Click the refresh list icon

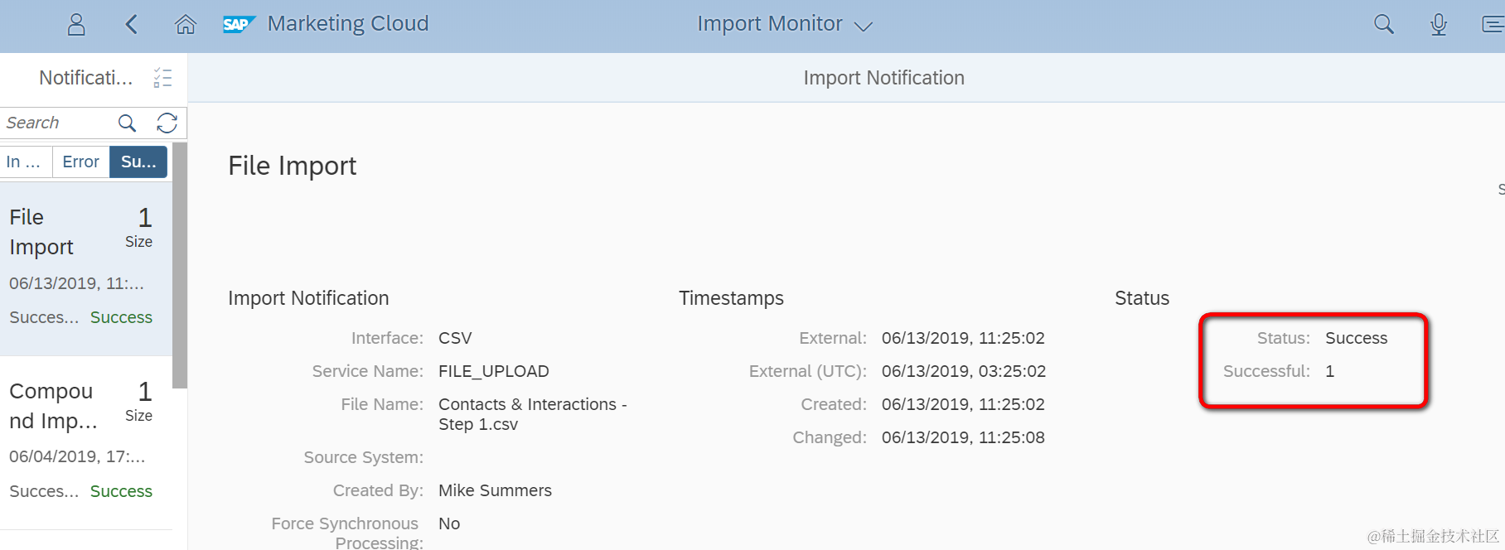[167, 123]
